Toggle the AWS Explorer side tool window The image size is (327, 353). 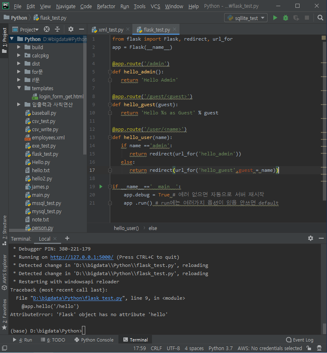point(4,272)
